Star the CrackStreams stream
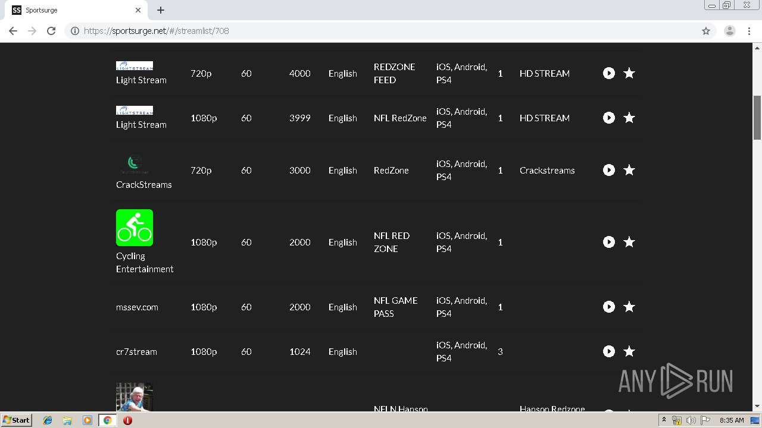The width and height of the screenshot is (762, 428). 629,170
